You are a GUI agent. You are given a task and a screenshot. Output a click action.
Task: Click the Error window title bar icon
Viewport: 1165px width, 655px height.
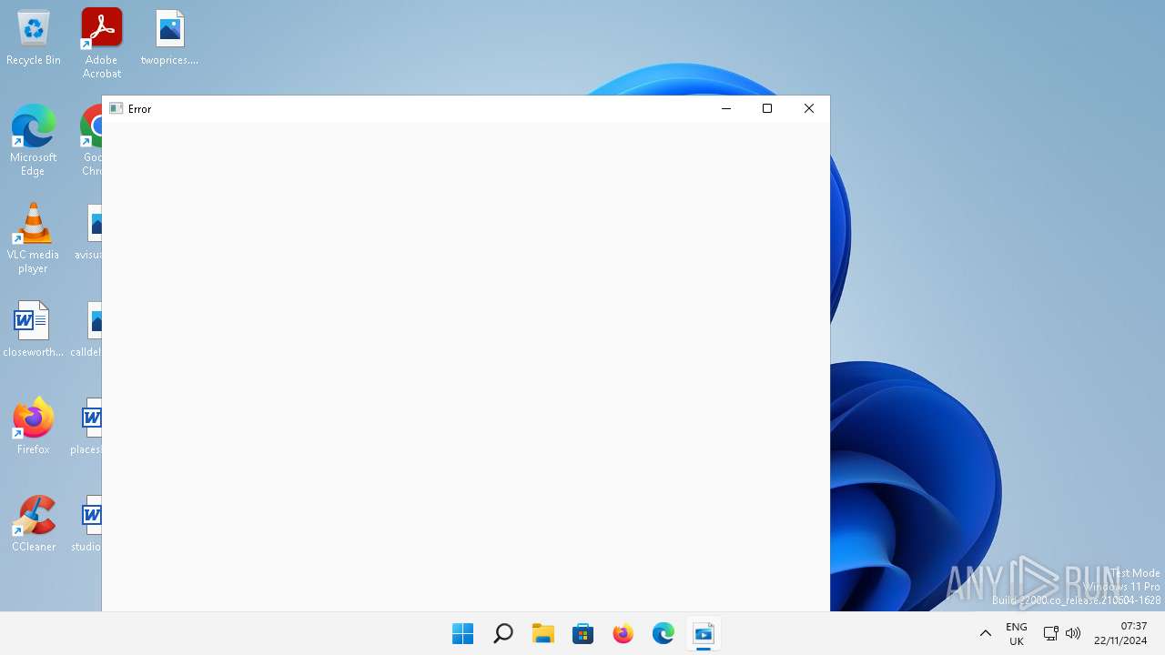[x=116, y=108]
